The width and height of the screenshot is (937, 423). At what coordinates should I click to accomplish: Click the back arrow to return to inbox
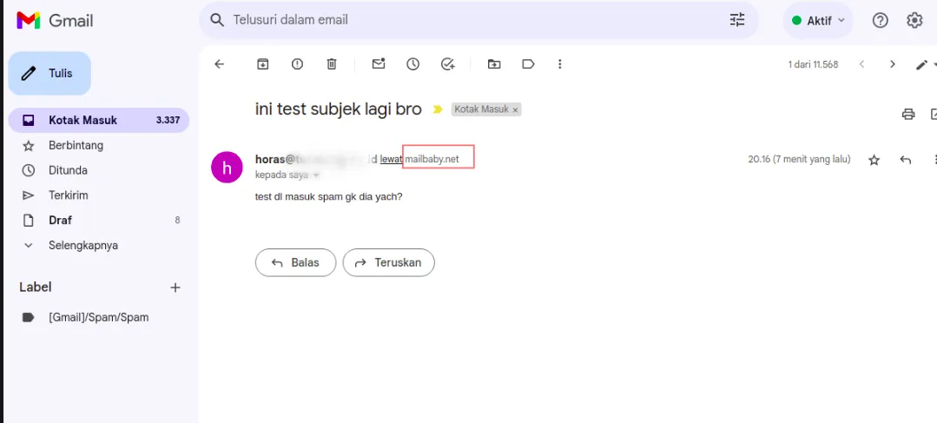220,64
